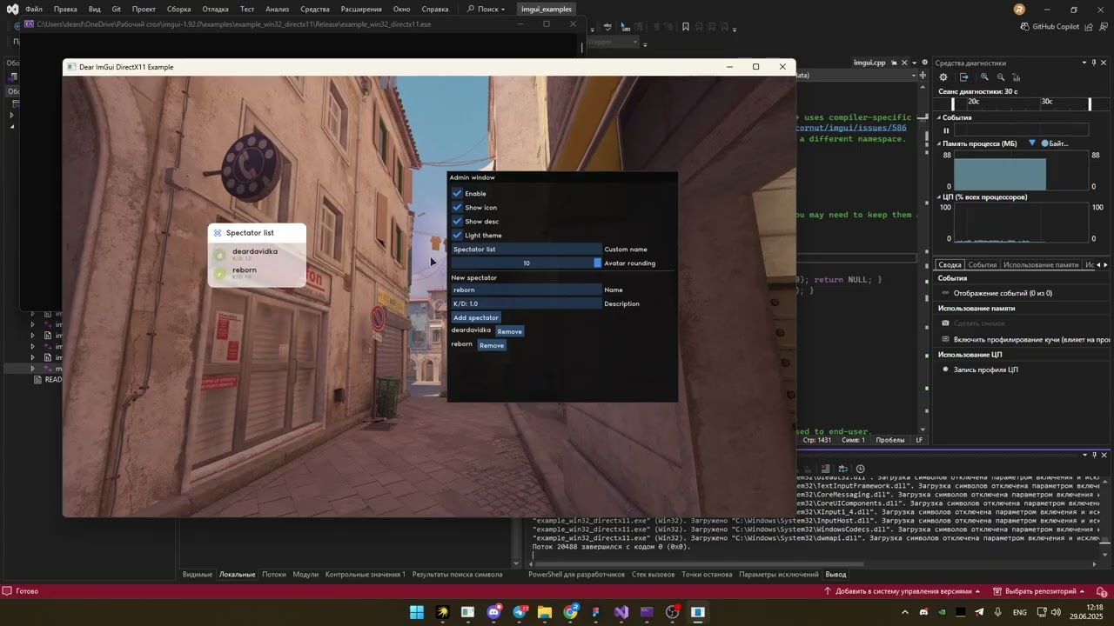The image size is (1114, 626).
Task: Open the Правка menu
Action: click(65, 9)
